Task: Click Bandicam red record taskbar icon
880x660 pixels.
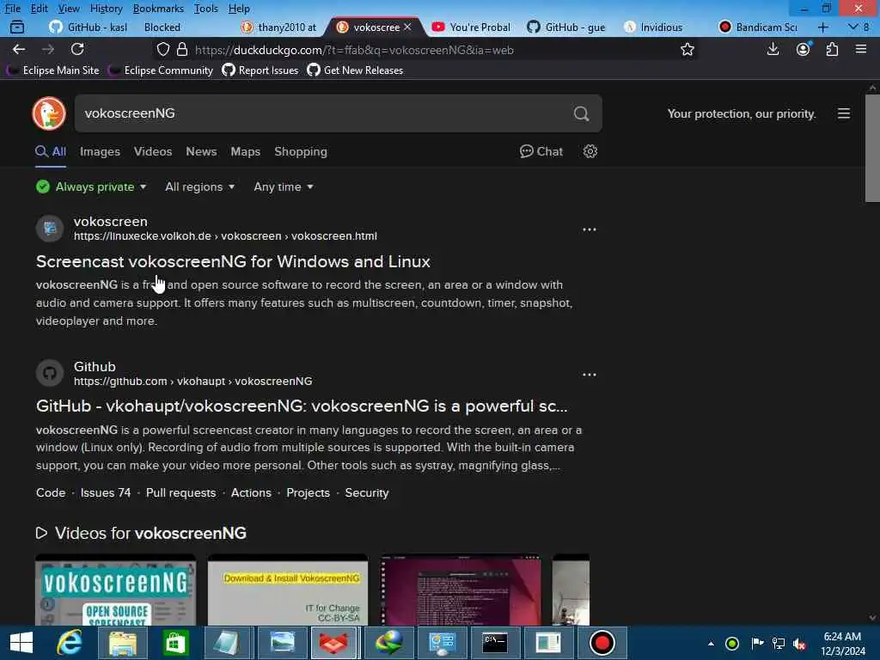Action: (602, 643)
